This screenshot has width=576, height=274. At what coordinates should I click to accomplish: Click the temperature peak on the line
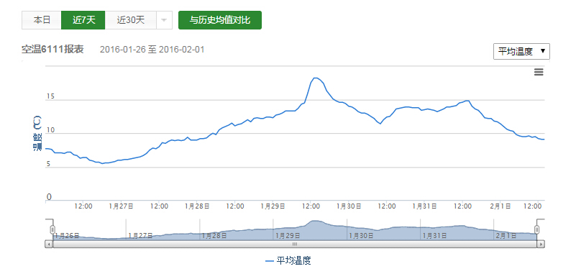pyautogui.click(x=316, y=78)
